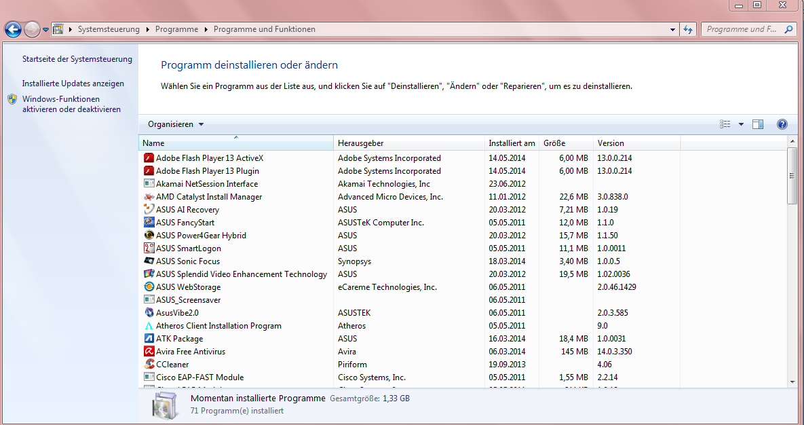Screen dimensions: 804x425
Task: Click the list scrollbar up arrow
Action: (792, 142)
